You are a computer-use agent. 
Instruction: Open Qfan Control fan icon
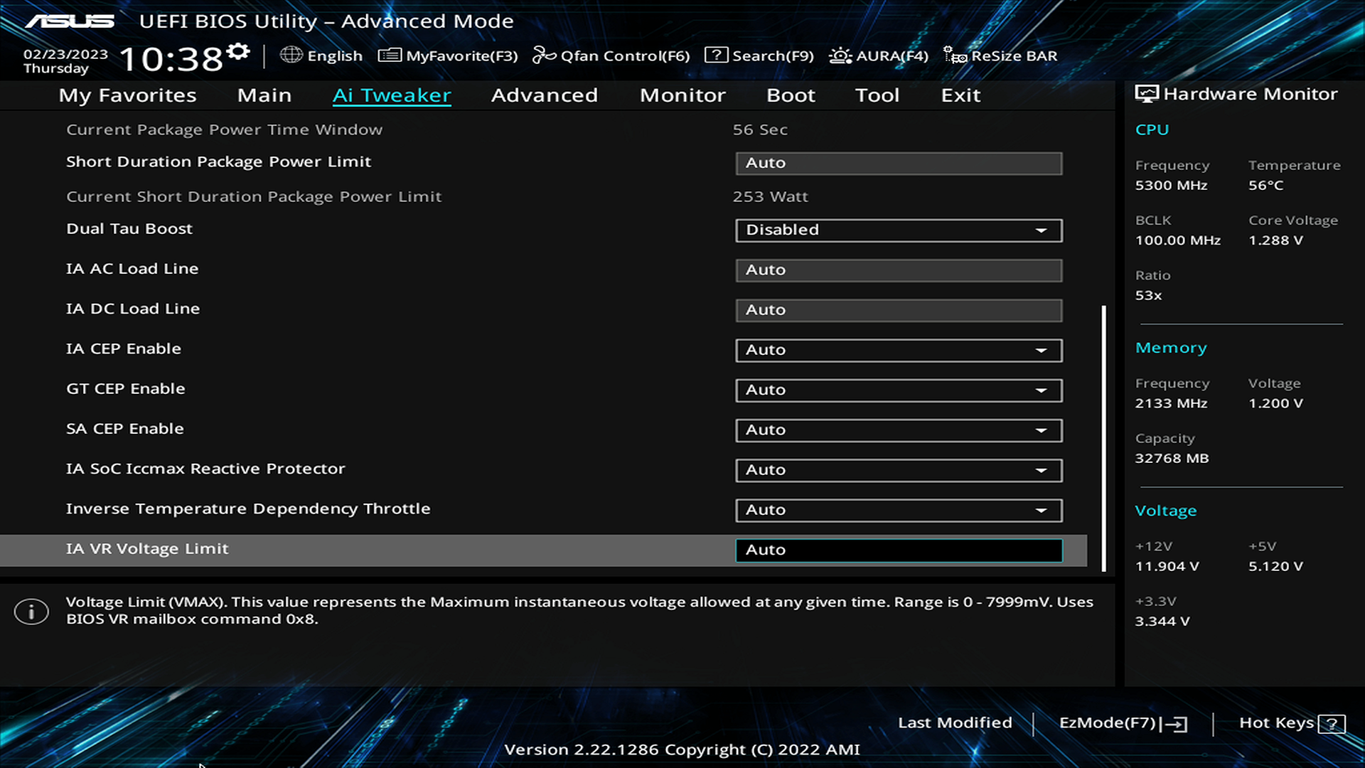point(544,55)
